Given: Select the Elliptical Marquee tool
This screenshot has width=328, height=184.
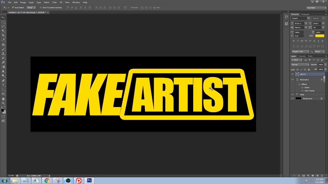Looking at the screenshot, I should [x=3, y=22].
